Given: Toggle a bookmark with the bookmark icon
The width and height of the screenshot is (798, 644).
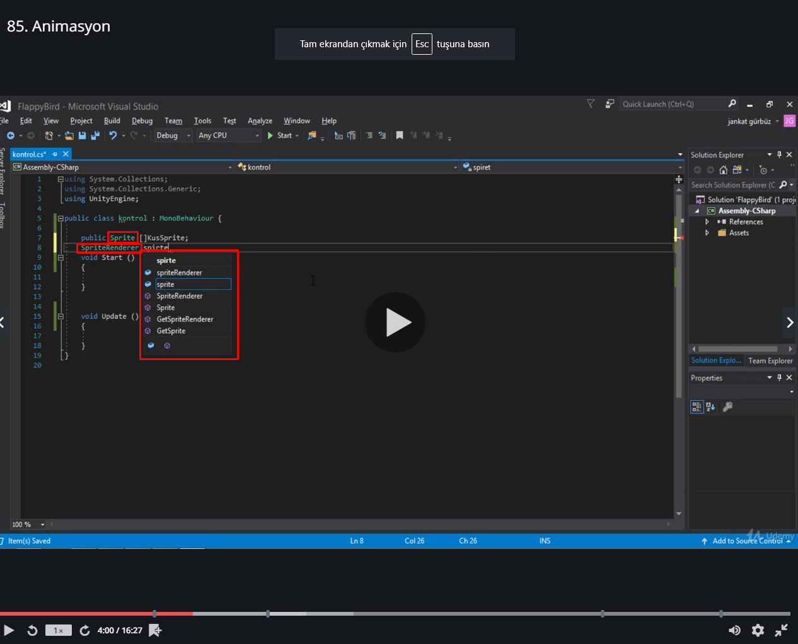Looking at the screenshot, I should (399, 135).
